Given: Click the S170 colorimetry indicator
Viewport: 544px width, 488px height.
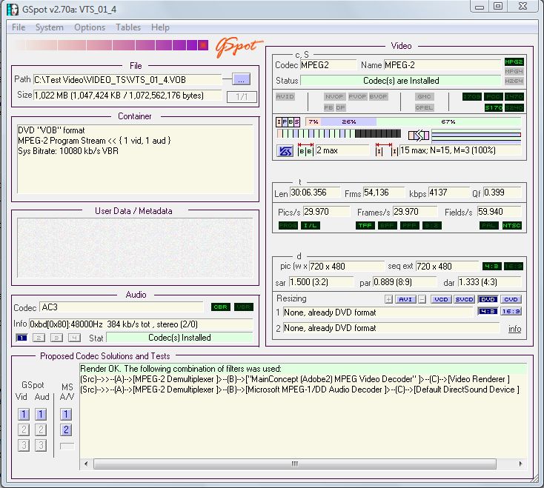Looking at the screenshot, I should coord(494,108).
